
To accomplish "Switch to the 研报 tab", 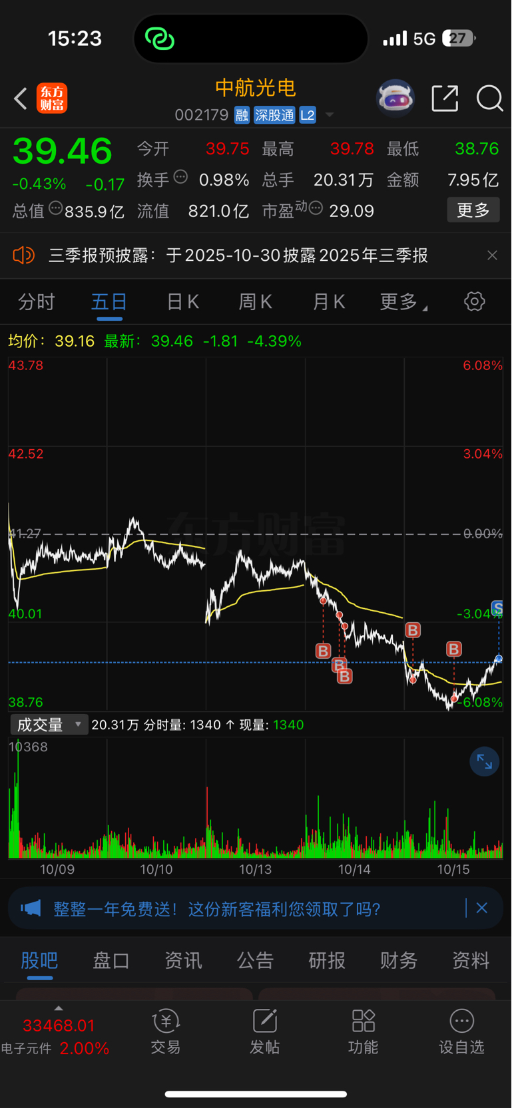I will (x=327, y=960).
